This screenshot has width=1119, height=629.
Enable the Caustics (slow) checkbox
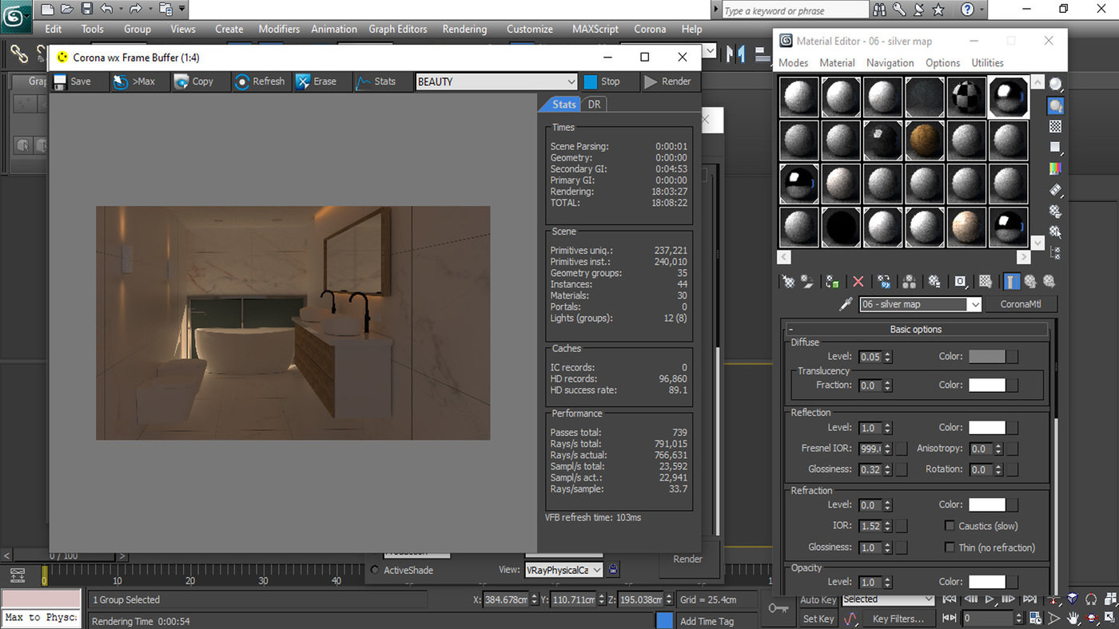click(950, 526)
